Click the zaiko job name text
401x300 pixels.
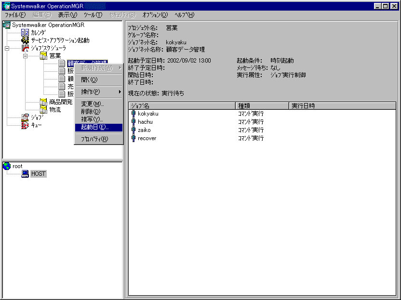point(144,130)
